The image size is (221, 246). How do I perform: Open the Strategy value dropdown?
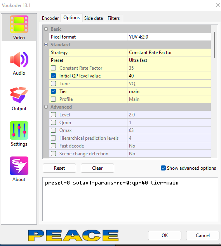(169, 53)
